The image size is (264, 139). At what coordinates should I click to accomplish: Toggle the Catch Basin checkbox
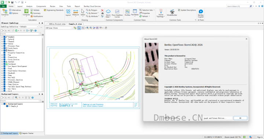pyautogui.click(x=4, y=48)
